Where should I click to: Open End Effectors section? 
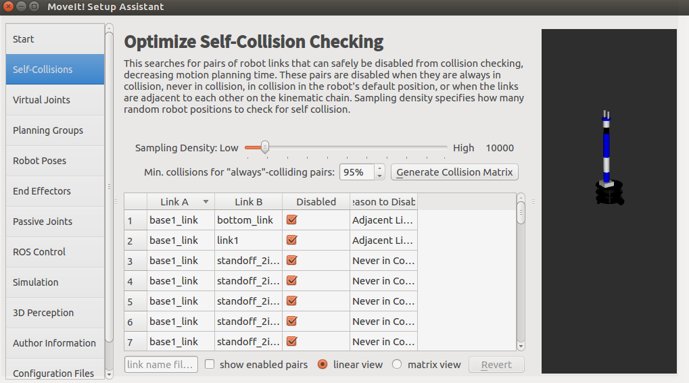[x=55, y=191]
